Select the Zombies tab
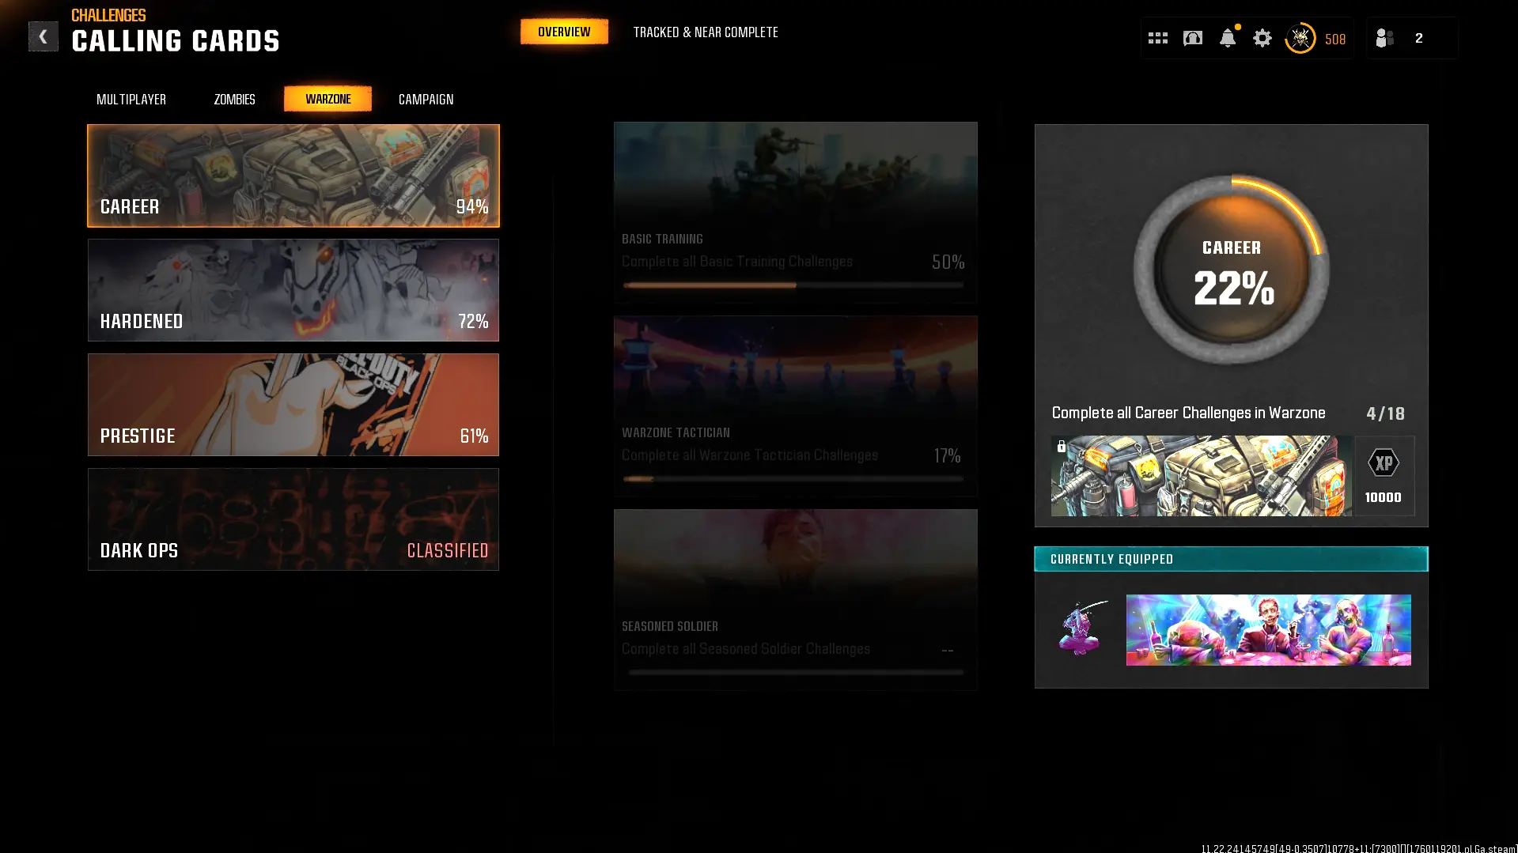The height and width of the screenshot is (853, 1518). (x=234, y=99)
